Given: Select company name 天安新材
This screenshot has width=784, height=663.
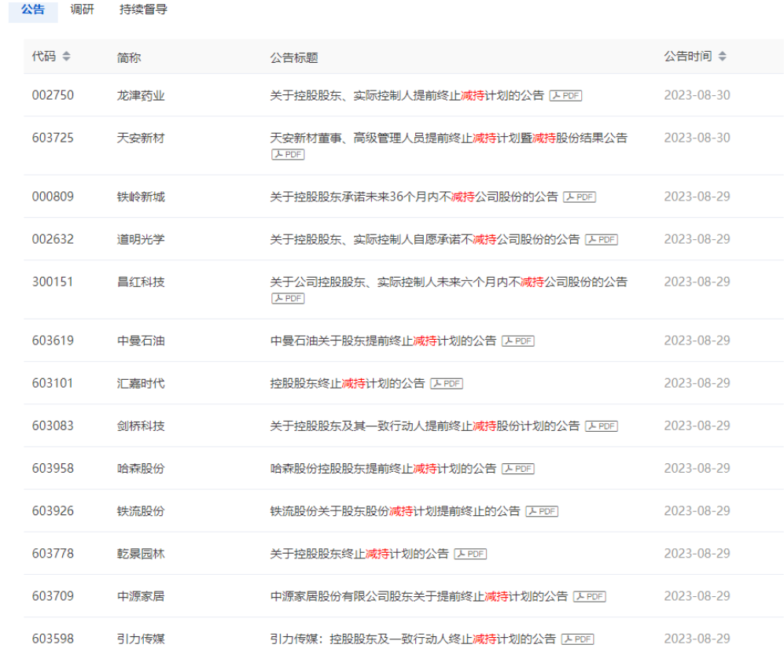Looking at the screenshot, I should [141, 138].
